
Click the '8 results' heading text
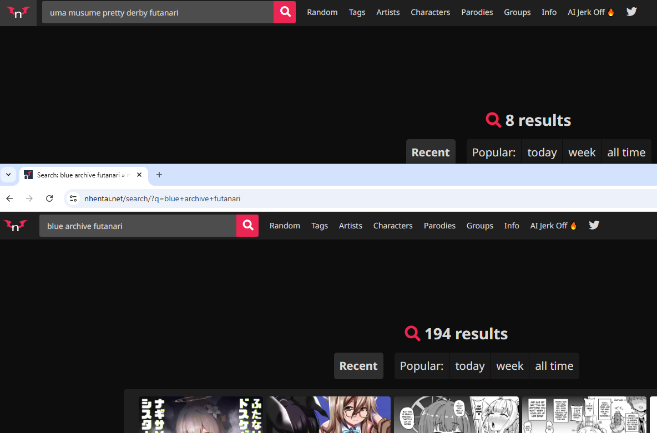click(x=538, y=121)
